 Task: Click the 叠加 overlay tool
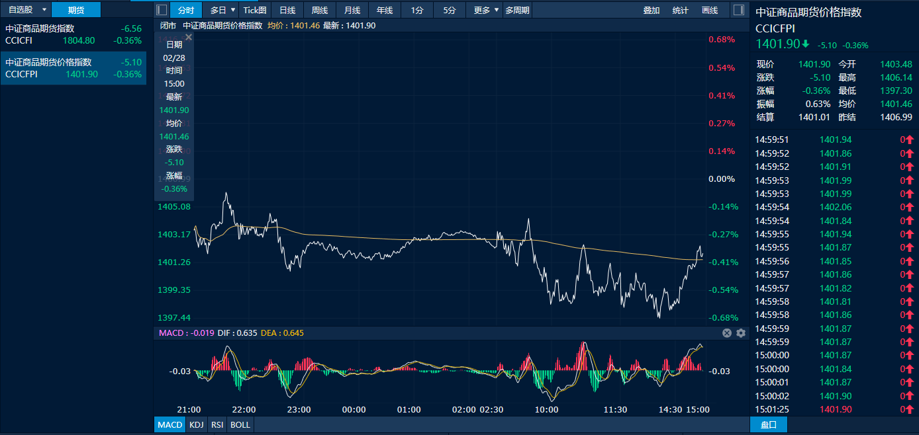coord(652,10)
